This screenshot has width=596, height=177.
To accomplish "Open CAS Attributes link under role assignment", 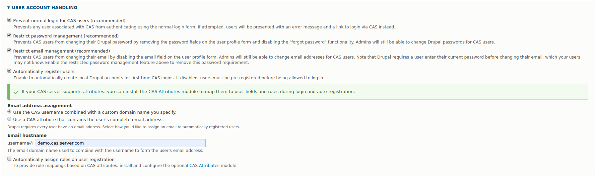I will pyautogui.click(x=204, y=166).
